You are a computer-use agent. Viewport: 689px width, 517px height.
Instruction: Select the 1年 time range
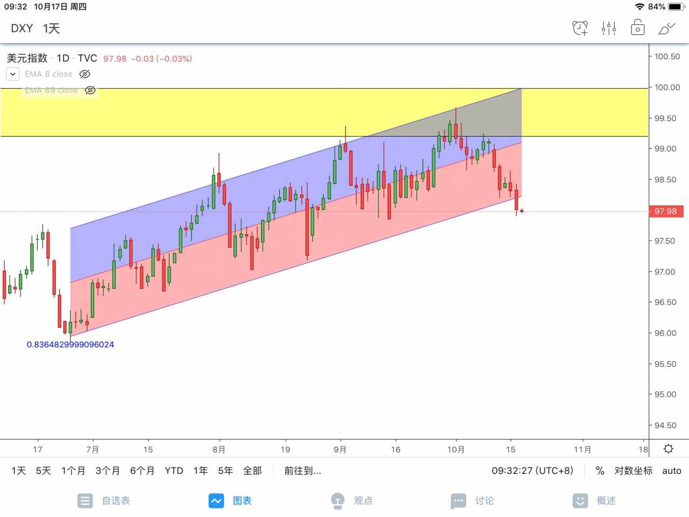click(x=201, y=471)
